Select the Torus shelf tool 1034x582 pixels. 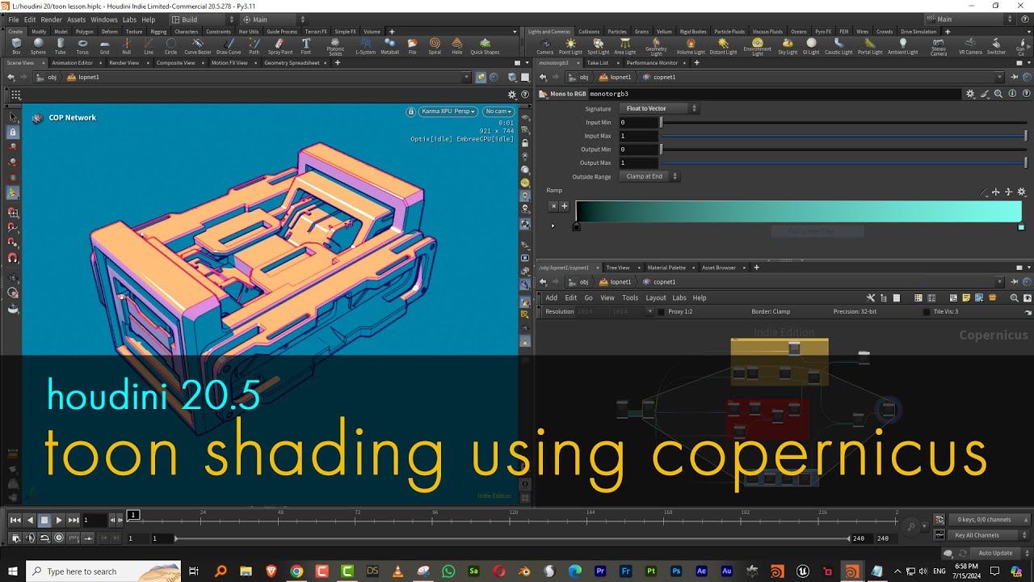pos(82,46)
